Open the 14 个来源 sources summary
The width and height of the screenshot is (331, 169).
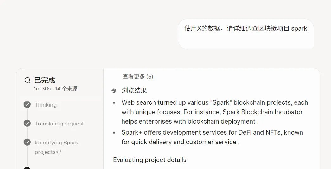coord(66,89)
